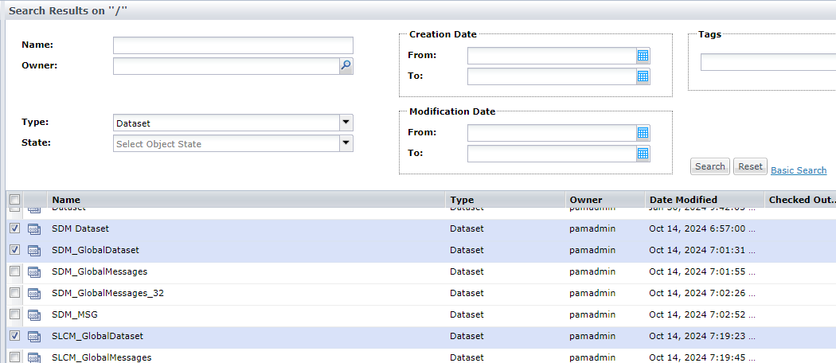Open Modification Date From calendar picker
Screen dimensions: 836x363
643,133
